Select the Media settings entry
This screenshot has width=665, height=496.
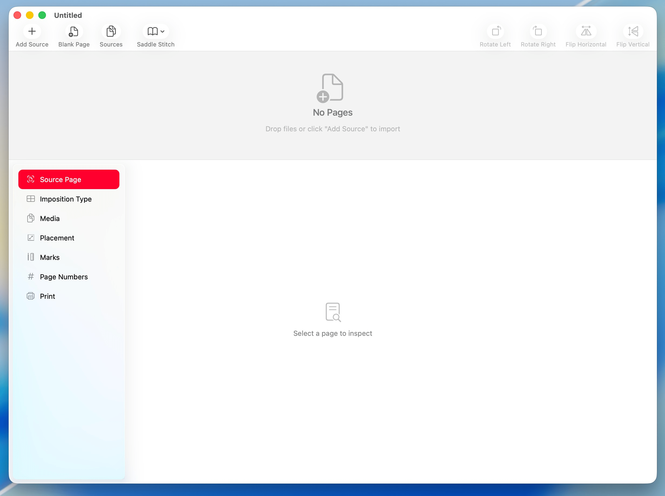pyautogui.click(x=49, y=219)
